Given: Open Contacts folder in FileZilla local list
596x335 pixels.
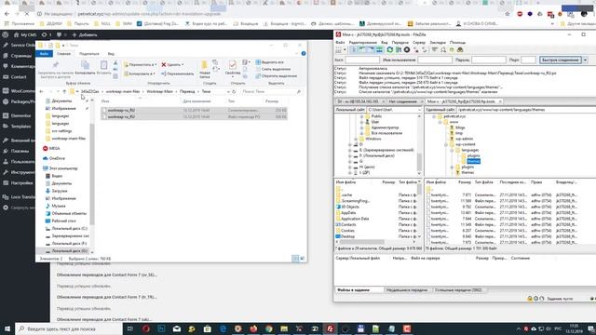Looking at the screenshot, I should click(x=348, y=225).
